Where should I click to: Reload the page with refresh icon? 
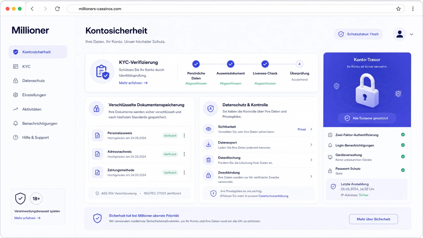57,9
